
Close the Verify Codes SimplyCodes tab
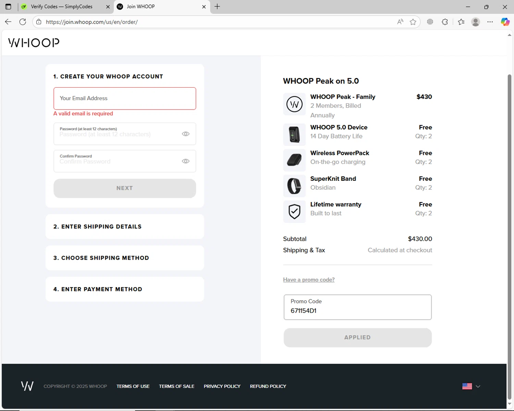[108, 7]
